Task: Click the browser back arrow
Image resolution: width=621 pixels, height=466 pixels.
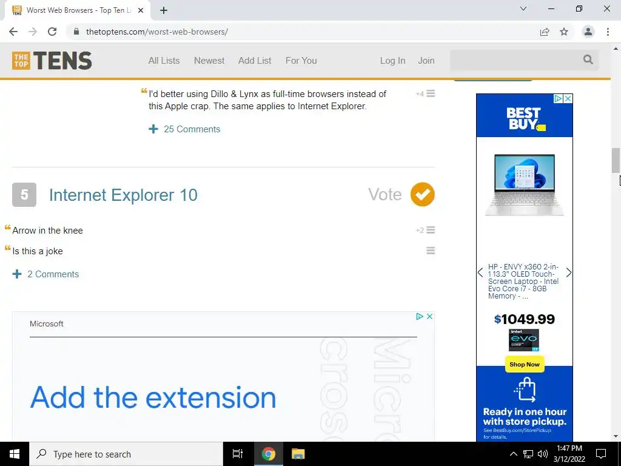Action: [x=13, y=32]
